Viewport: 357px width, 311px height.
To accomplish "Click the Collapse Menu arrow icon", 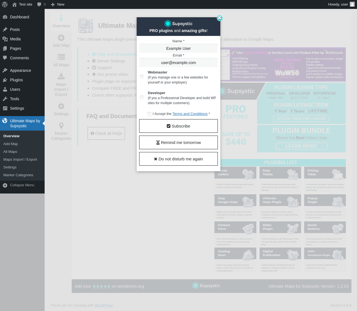I will pyautogui.click(x=5, y=185).
